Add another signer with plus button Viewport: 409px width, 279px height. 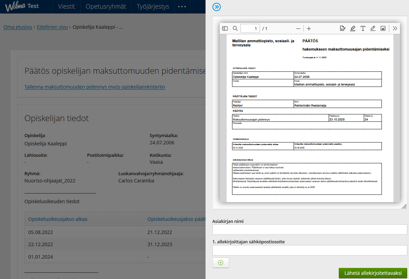[221, 263]
